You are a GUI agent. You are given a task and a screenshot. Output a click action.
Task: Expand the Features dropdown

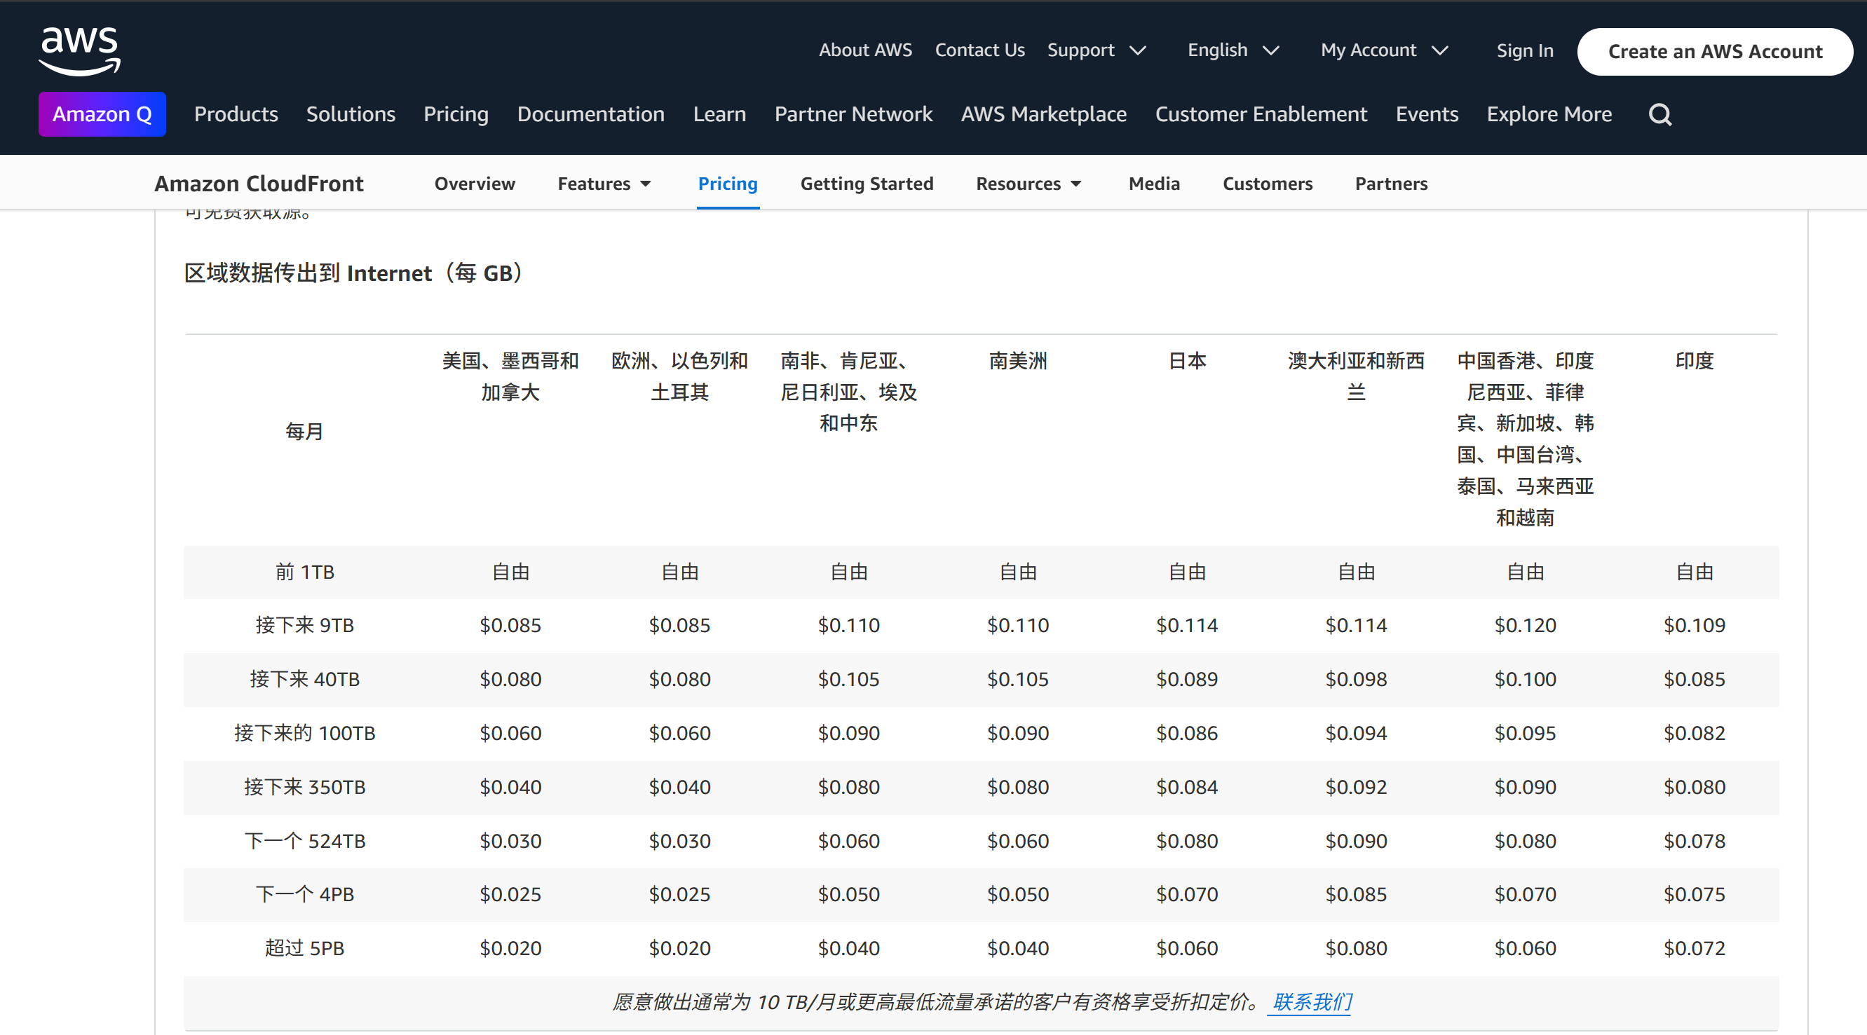pyautogui.click(x=604, y=183)
